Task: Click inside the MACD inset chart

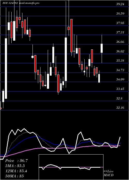Action: (71, 167)
